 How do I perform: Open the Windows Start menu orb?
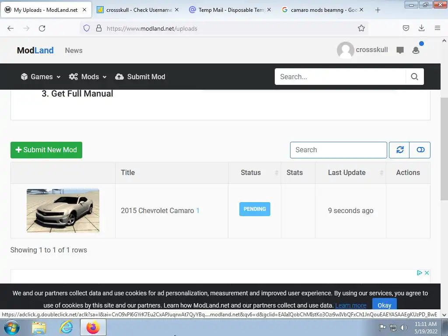tap(12, 327)
